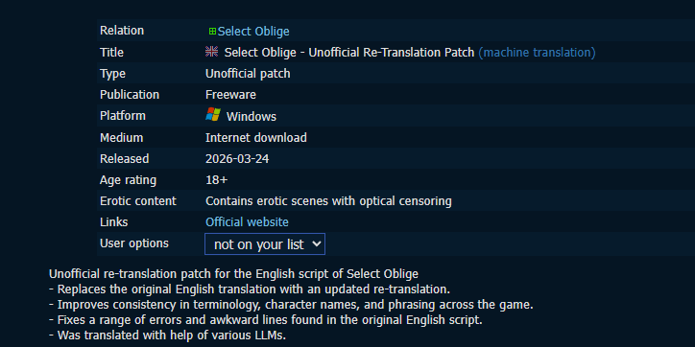Click the 'Links' row label
The height and width of the screenshot is (347, 695).
(x=113, y=222)
